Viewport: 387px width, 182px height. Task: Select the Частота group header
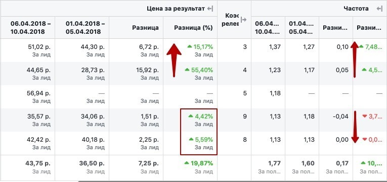tap(356, 9)
